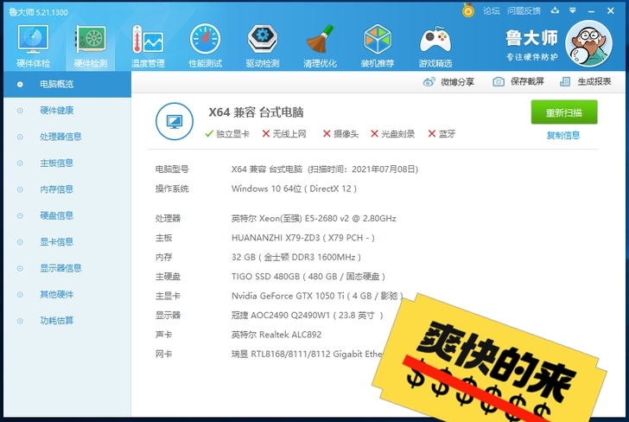Select 显示器信息 in sidebar
This screenshot has width=629, height=422.
point(67,268)
